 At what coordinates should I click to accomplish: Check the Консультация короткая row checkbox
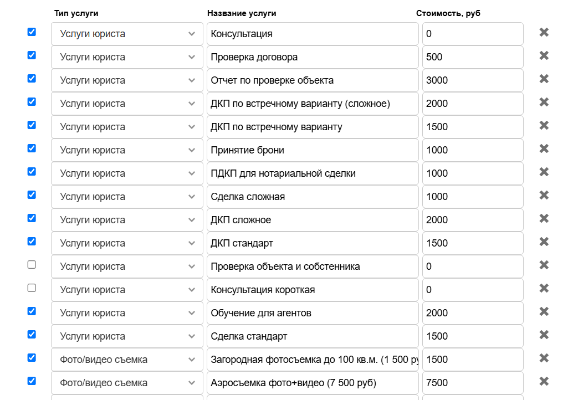pyautogui.click(x=32, y=288)
